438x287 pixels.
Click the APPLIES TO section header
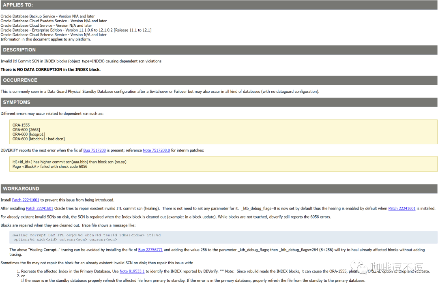pyautogui.click(x=219, y=5)
